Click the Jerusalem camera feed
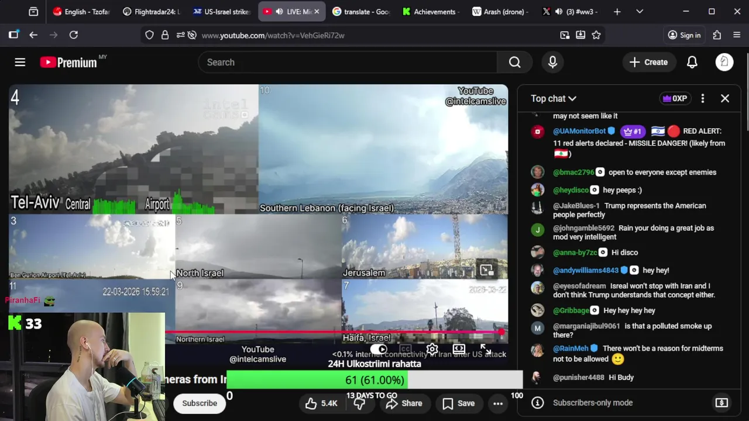The image size is (749, 421). (x=425, y=246)
